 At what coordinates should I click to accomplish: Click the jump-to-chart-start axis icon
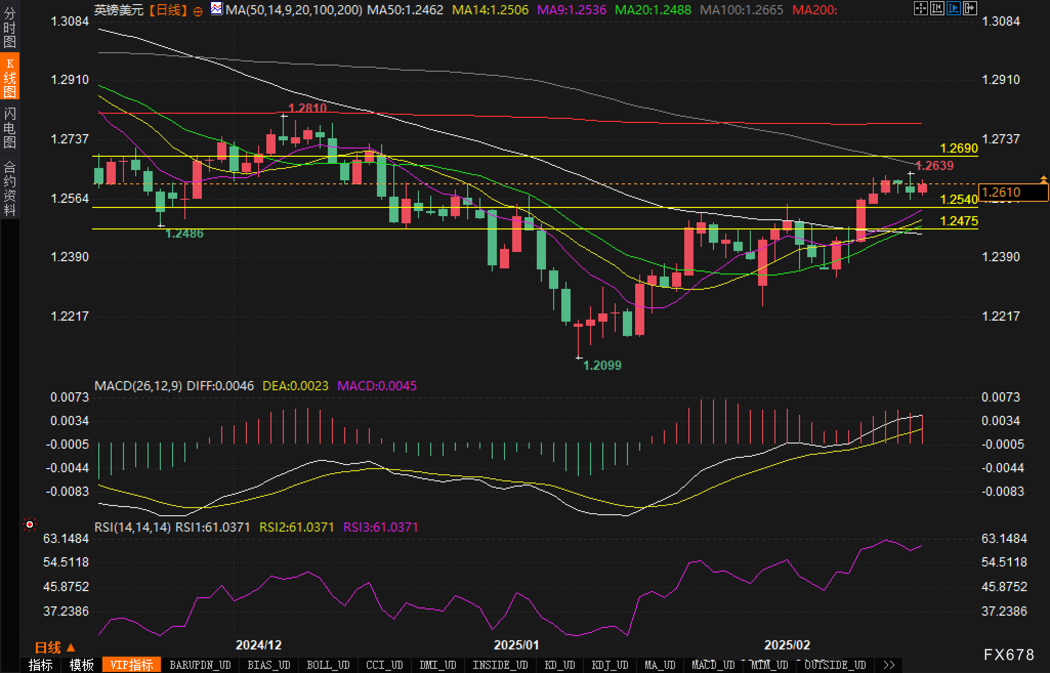(x=937, y=8)
